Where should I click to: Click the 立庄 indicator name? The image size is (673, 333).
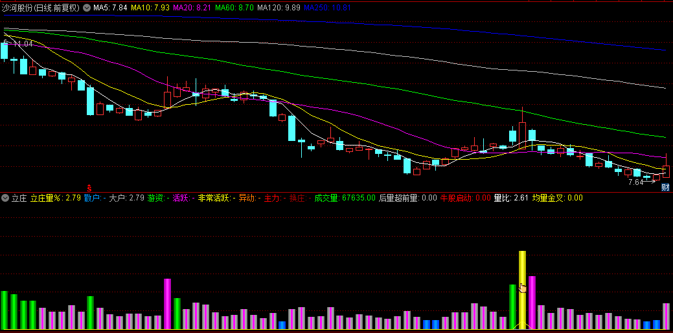click(x=19, y=198)
